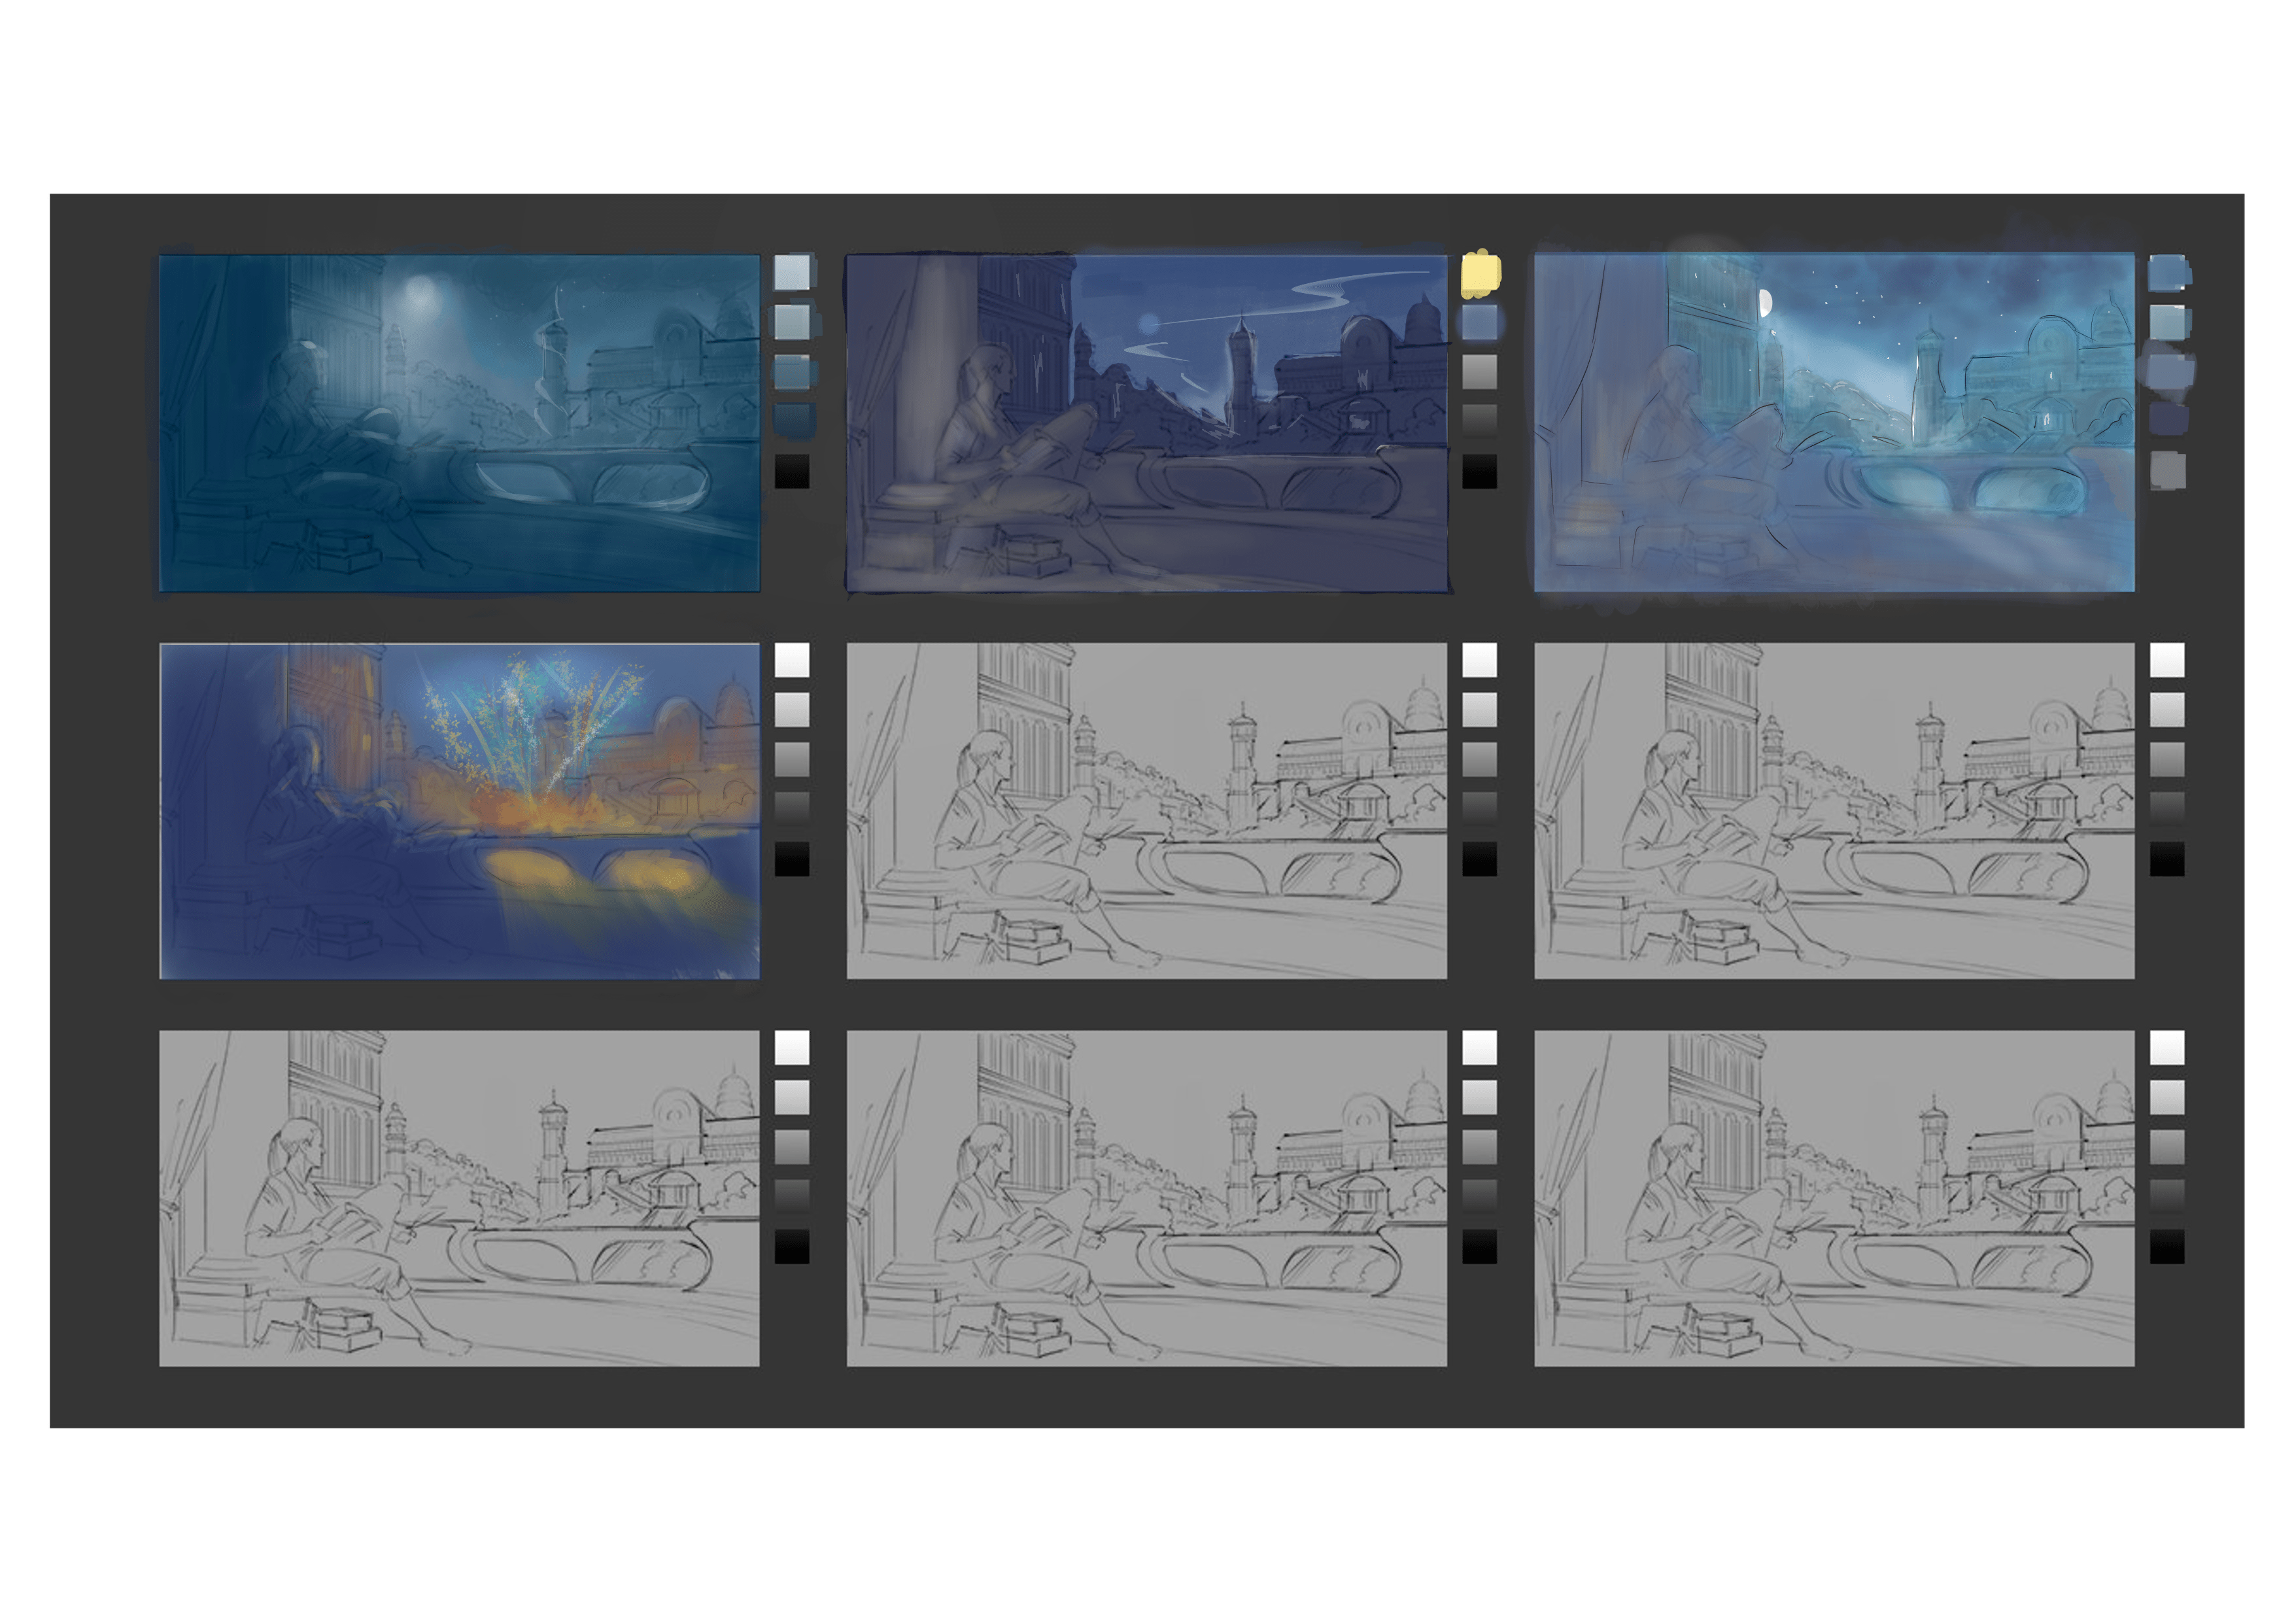Image resolution: width=2294 pixels, height=1622 pixels.
Task: Click the bottom-center gray sketch thumbnail
Action: tap(1147, 1198)
